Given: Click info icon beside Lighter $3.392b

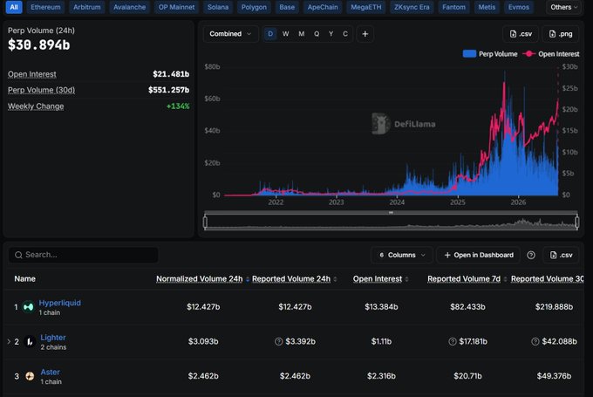Looking at the screenshot, I should pos(279,341).
